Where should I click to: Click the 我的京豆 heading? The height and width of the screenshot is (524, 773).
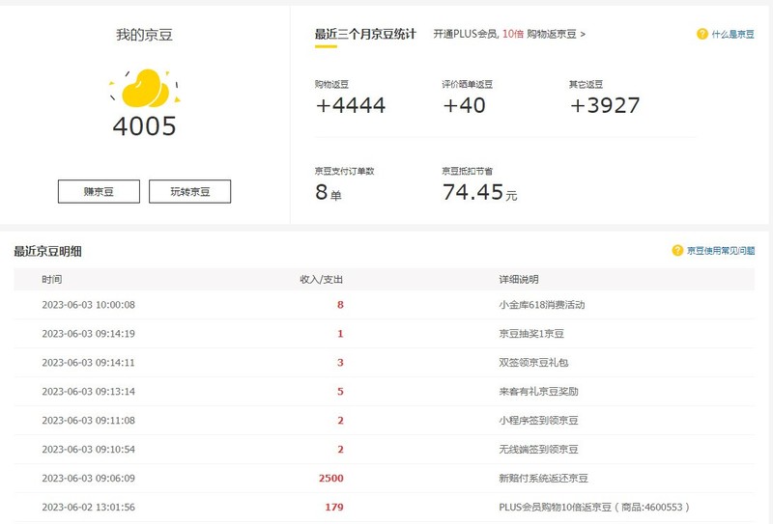coord(144,35)
